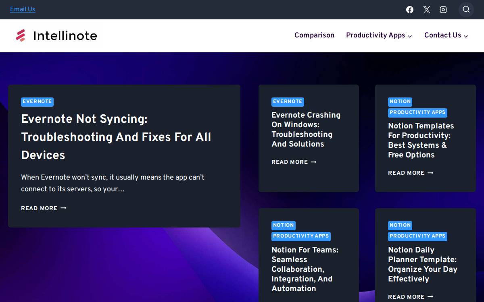This screenshot has height=302, width=484.
Task: Click Read More arrow on Daily Planner card
Action: 430,297
